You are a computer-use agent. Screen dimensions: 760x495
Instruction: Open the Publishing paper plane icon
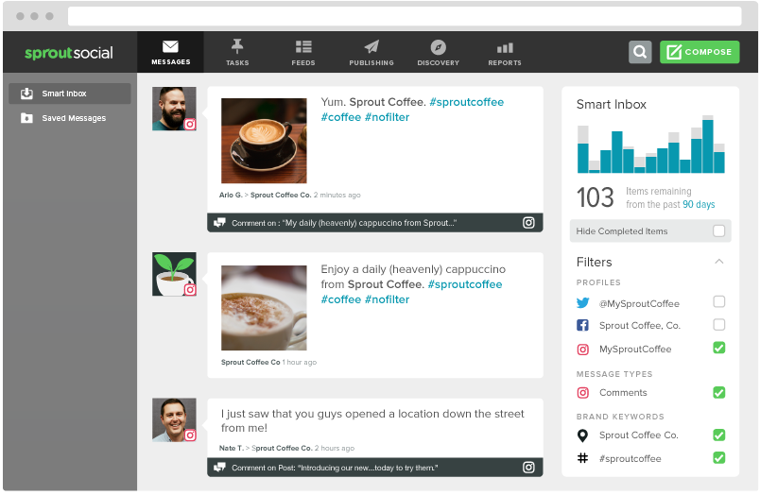tap(371, 46)
